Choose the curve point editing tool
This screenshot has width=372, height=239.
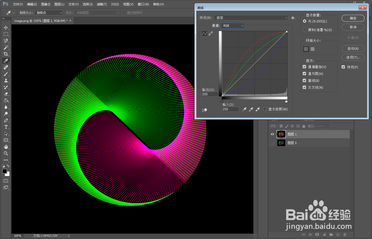pos(204,34)
